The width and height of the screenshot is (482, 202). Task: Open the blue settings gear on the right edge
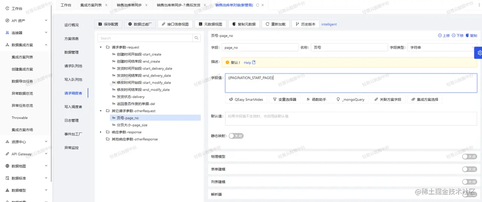(x=479, y=53)
